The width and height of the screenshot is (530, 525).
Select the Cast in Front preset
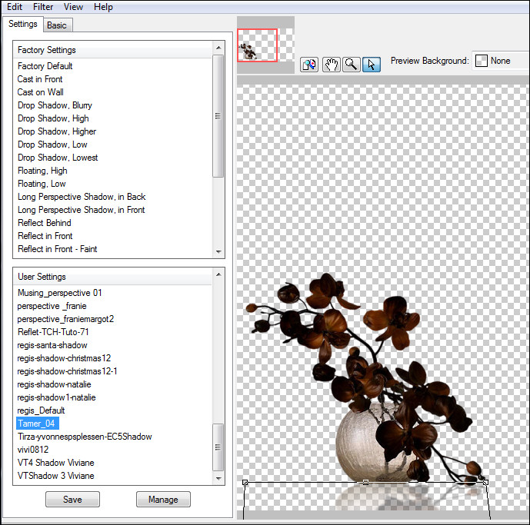tap(40, 79)
